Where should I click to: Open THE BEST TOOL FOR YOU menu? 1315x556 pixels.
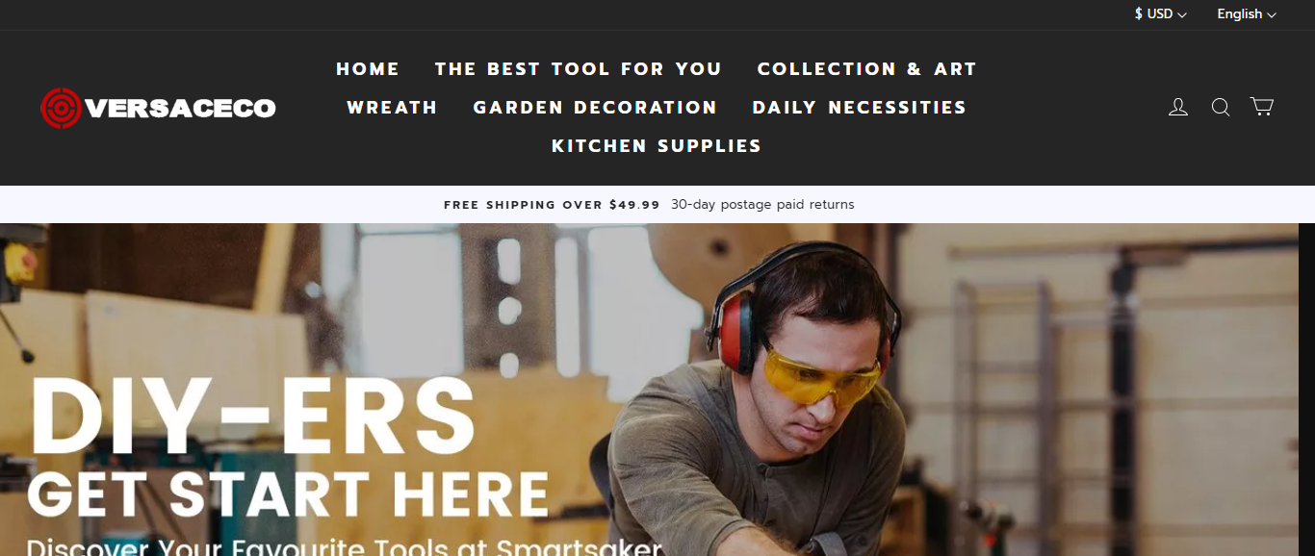(579, 69)
